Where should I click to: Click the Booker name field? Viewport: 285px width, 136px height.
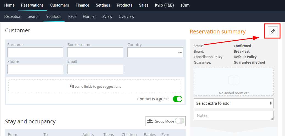pos(95,52)
